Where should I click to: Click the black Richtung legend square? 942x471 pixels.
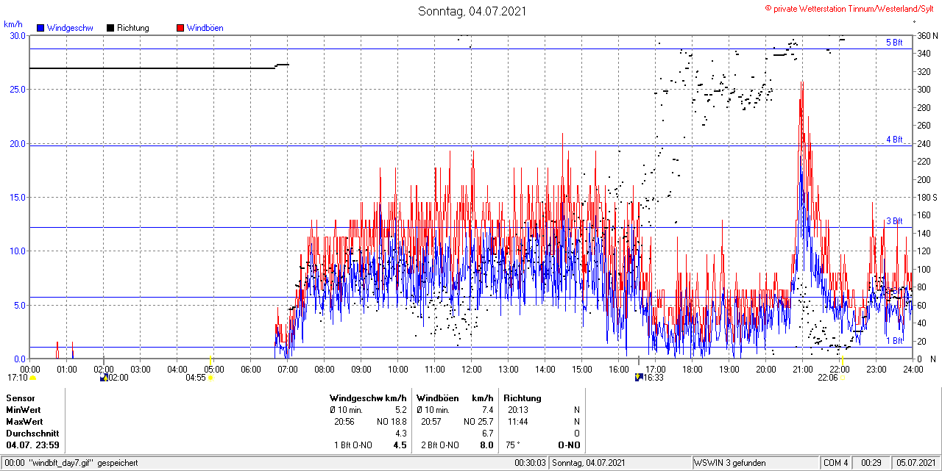click(x=110, y=28)
